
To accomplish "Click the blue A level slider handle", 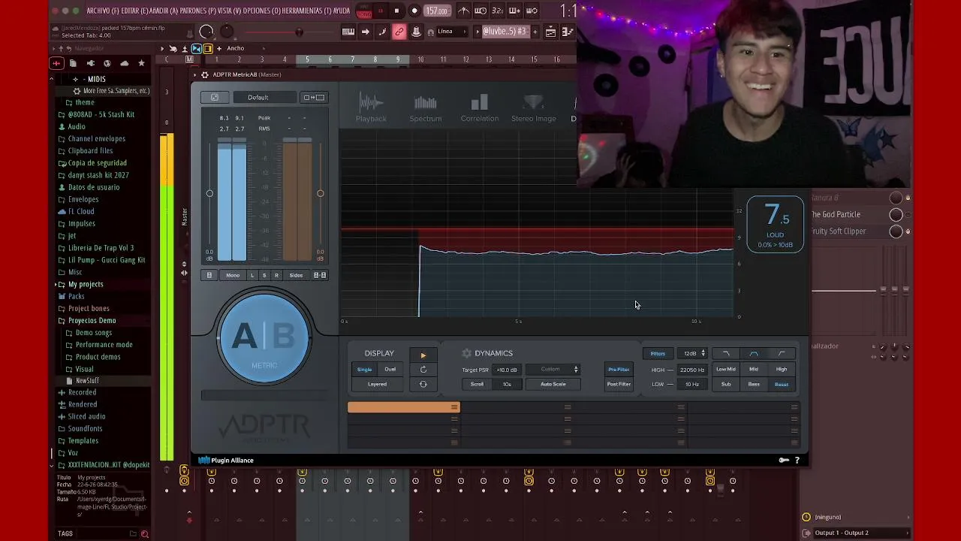I will pos(209,194).
